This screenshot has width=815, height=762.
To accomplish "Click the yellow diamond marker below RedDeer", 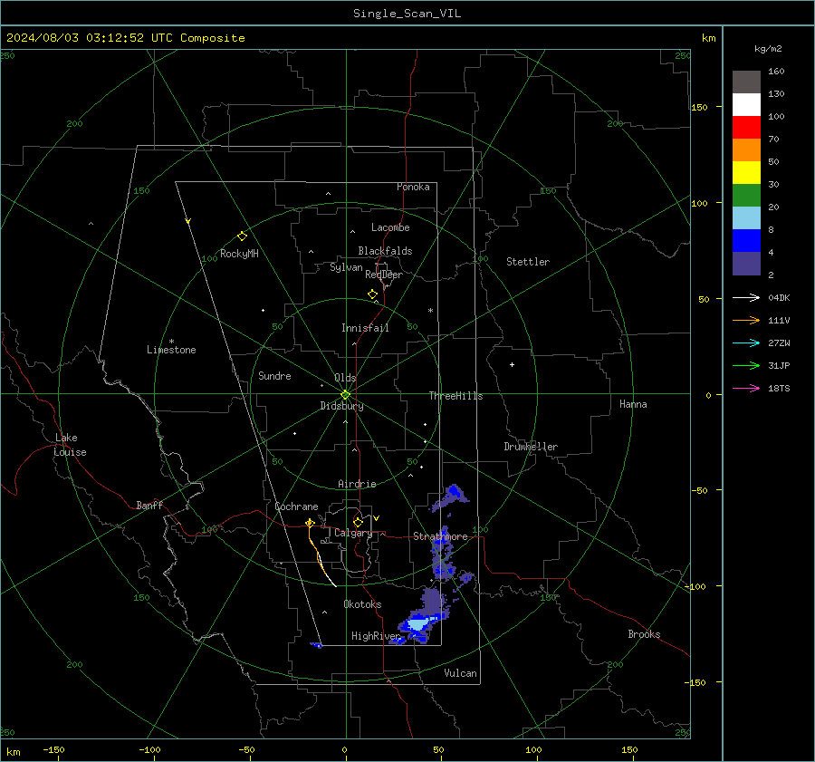I will tap(372, 294).
